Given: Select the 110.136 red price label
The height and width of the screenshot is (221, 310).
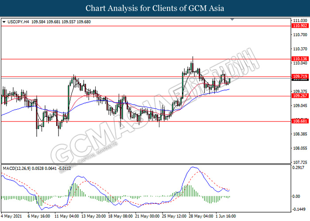Looking at the screenshot, I should 300,59.
